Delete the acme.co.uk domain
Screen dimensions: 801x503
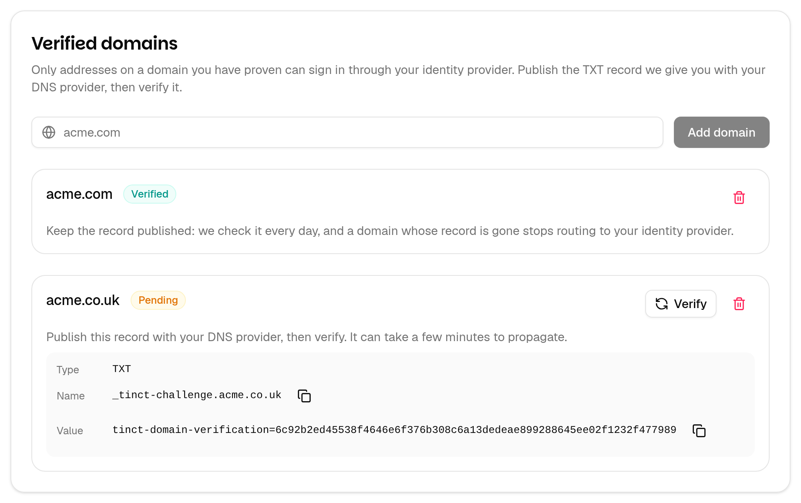739,304
